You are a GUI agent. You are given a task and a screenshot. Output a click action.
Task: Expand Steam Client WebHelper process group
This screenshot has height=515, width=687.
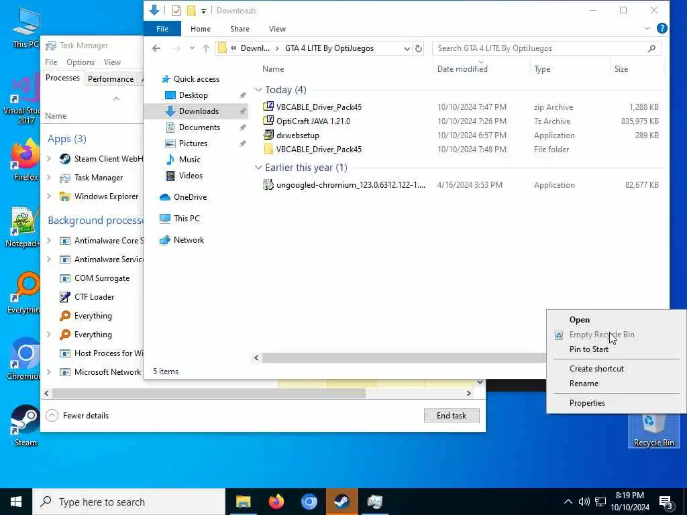coord(49,158)
